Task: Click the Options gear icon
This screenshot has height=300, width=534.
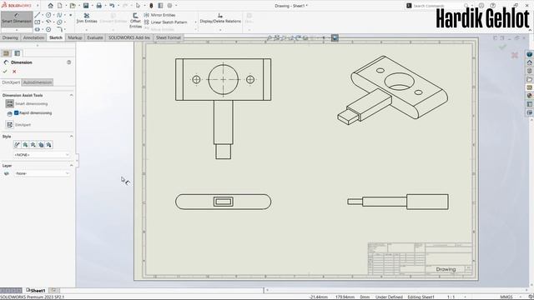Action: pyautogui.click(x=169, y=6)
